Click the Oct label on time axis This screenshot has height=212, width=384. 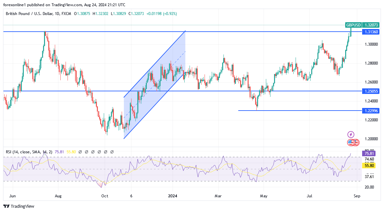(x=105, y=196)
